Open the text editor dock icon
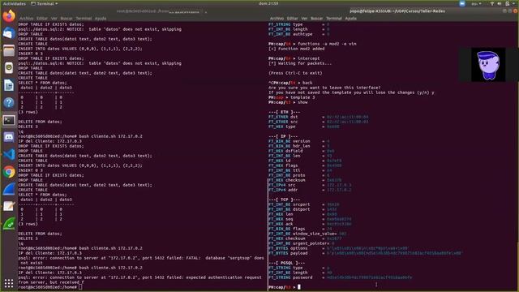519x292 pixels. click(x=9, y=206)
